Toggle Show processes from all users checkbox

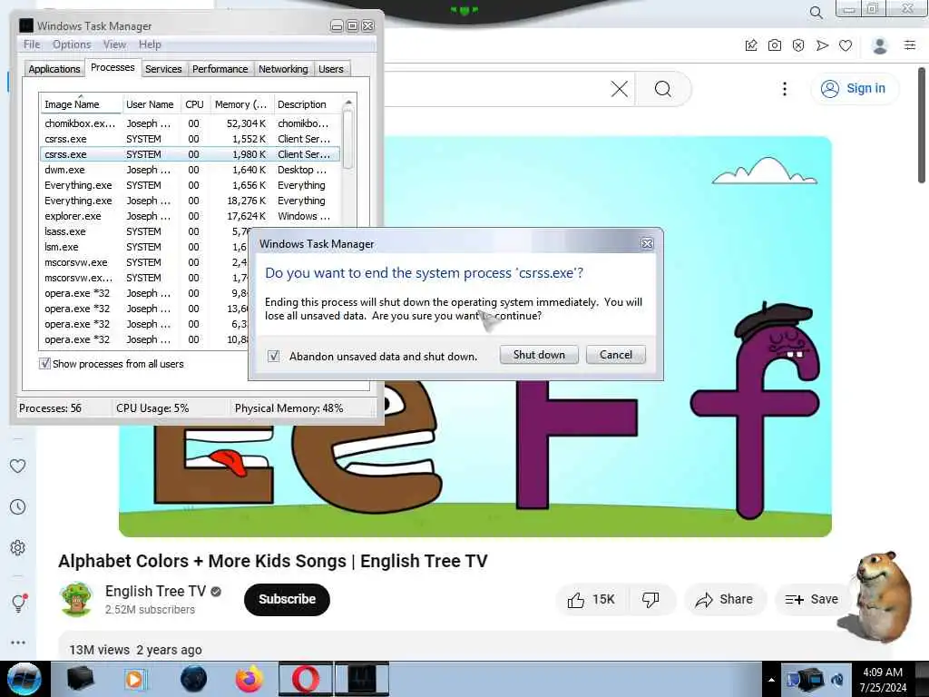tap(45, 363)
